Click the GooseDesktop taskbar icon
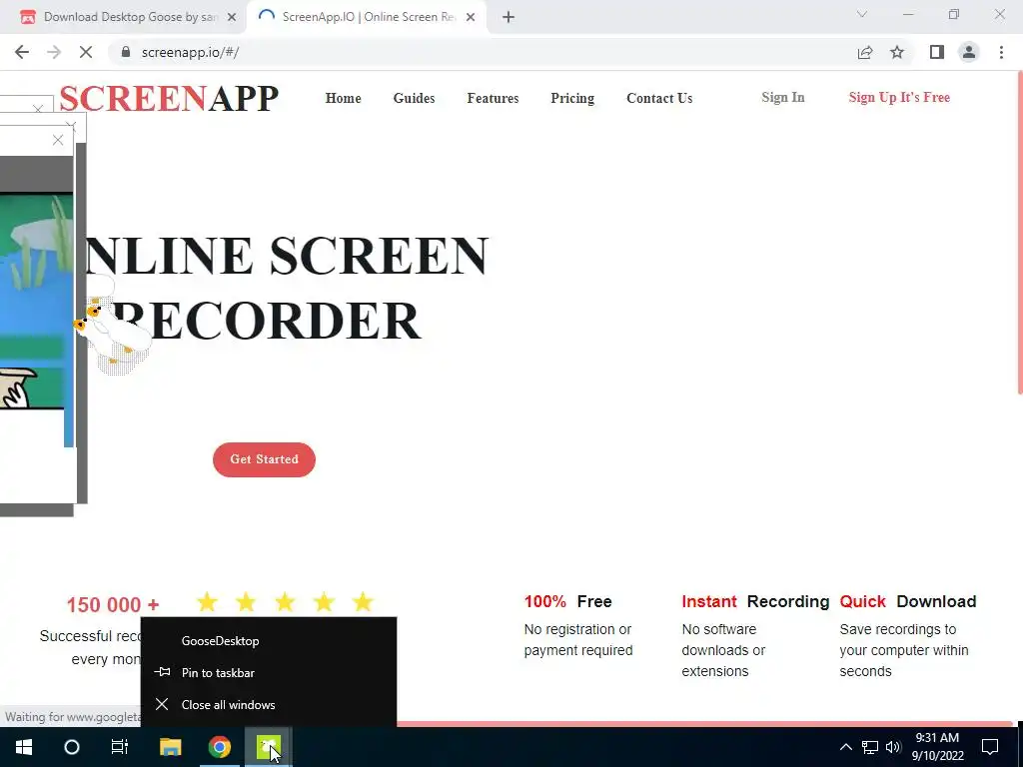 269,747
